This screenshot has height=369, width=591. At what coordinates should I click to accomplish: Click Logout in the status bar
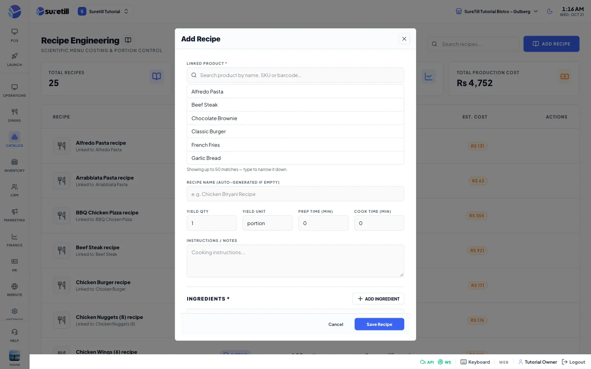point(573,362)
